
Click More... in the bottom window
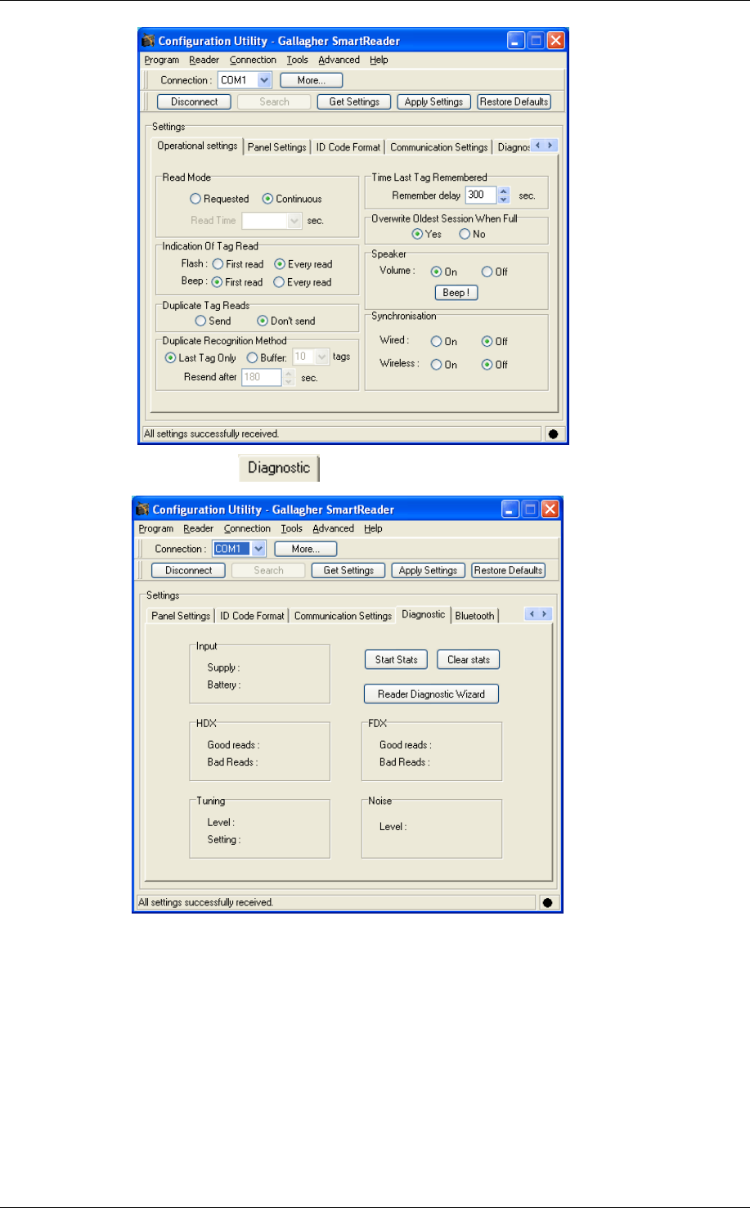click(306, 549)
